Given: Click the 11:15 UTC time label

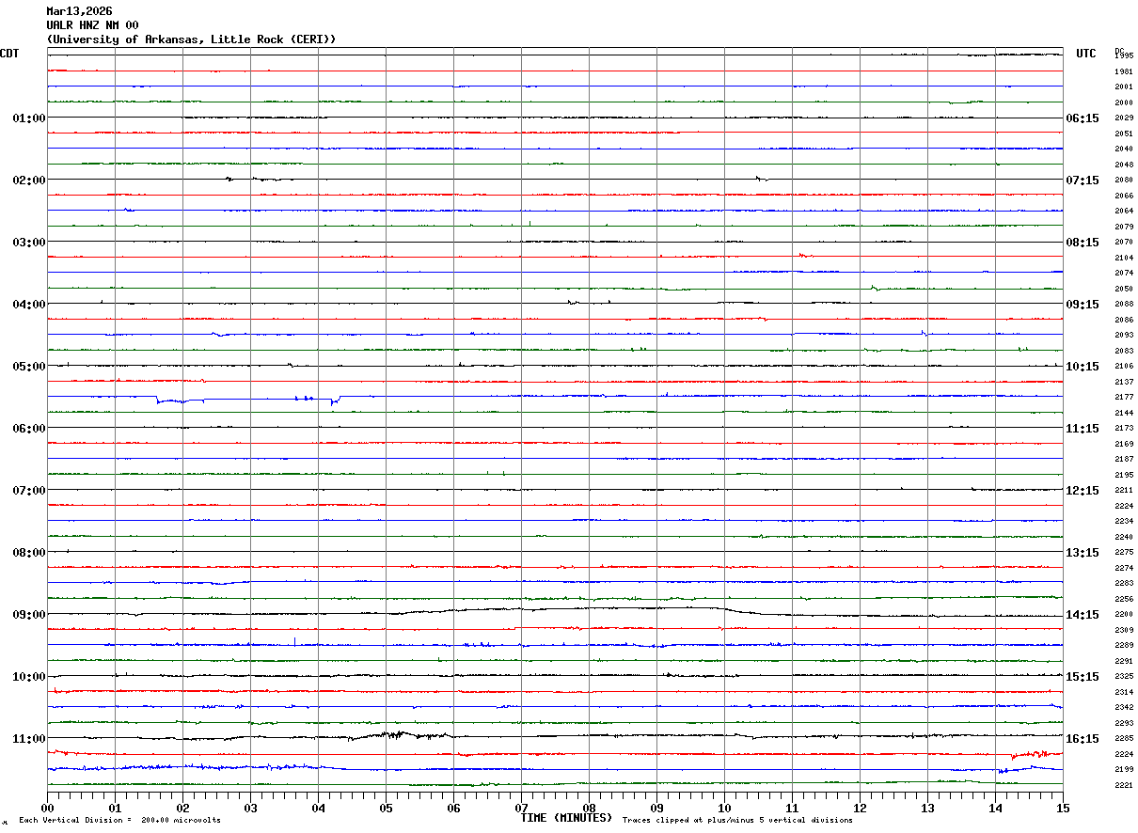Looking at the screenshot, I should click(1083, 429).
